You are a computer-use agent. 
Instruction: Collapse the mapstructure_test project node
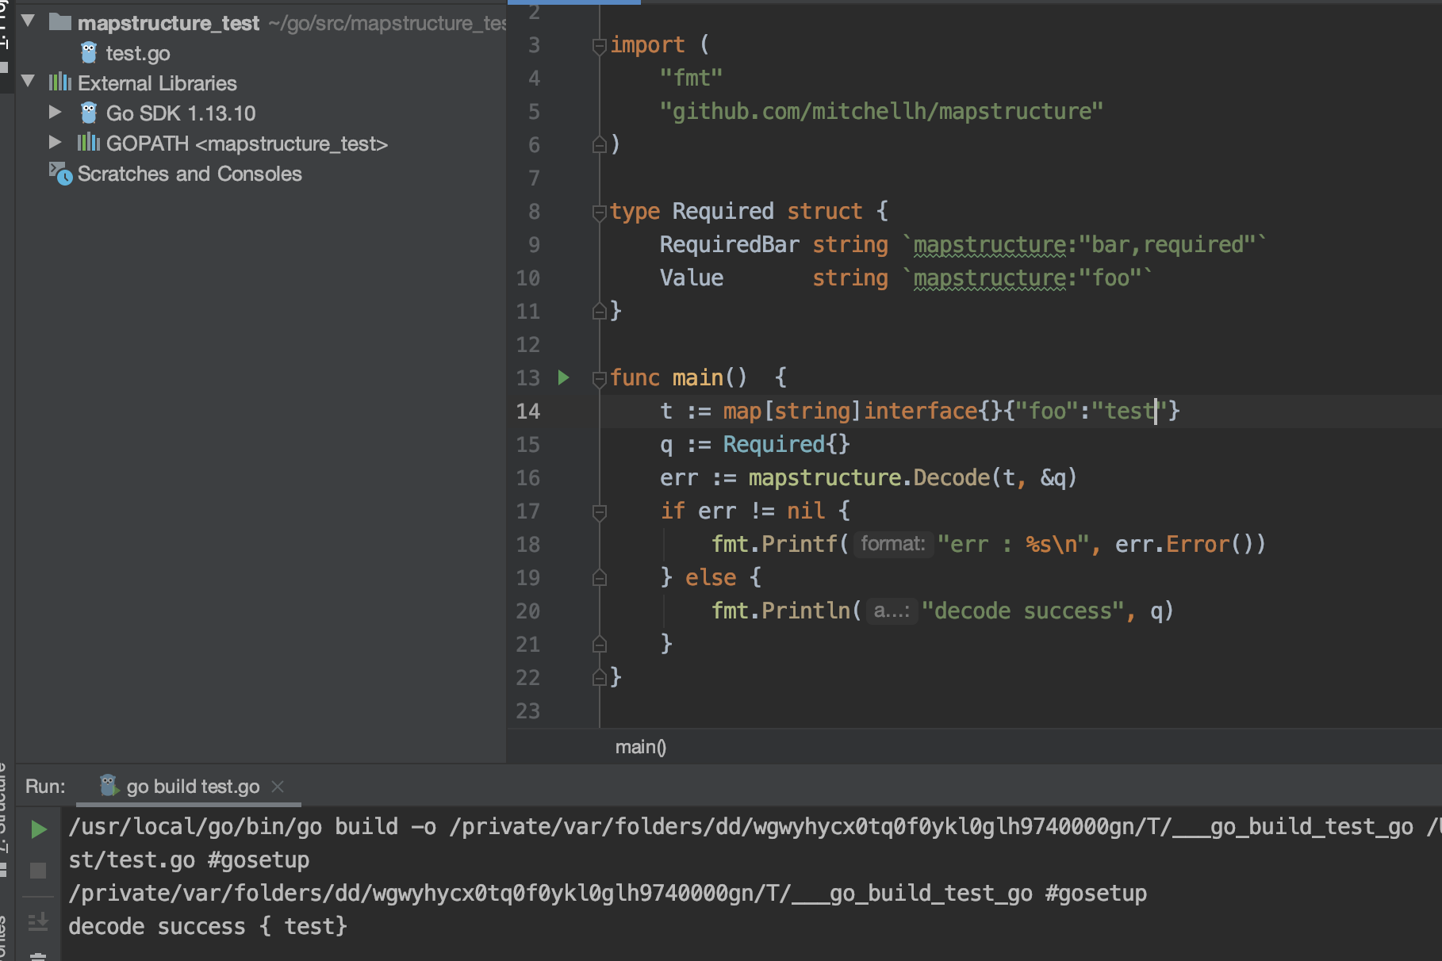point(29,21)
